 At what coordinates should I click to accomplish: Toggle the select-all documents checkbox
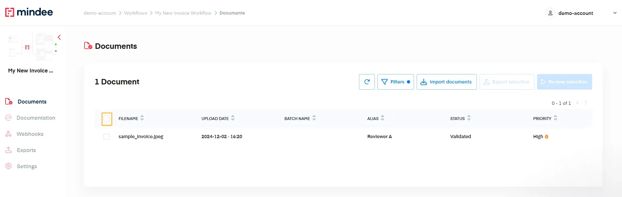point(107,119)
